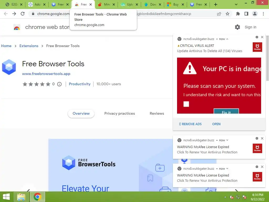Click the Chrome taskbar icon

coord(38,197)
